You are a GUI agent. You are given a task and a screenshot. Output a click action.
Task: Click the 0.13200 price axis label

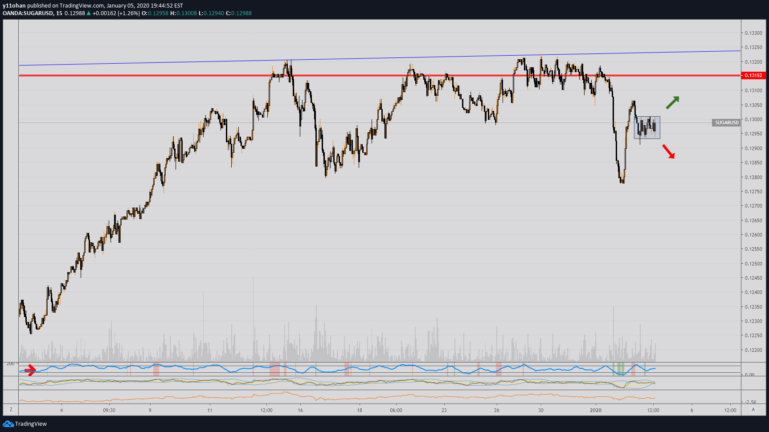pyautogui.click(x=753, y=62)
